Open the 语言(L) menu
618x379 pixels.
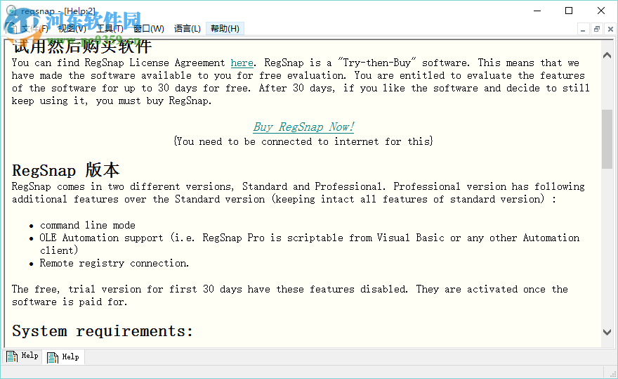pos(188,28)
